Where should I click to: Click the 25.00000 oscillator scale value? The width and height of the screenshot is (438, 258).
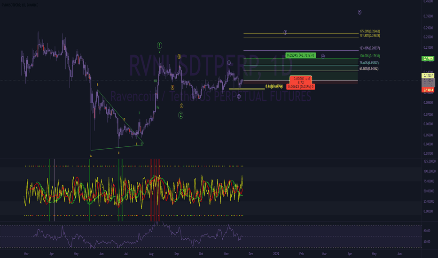click(430, 201)
